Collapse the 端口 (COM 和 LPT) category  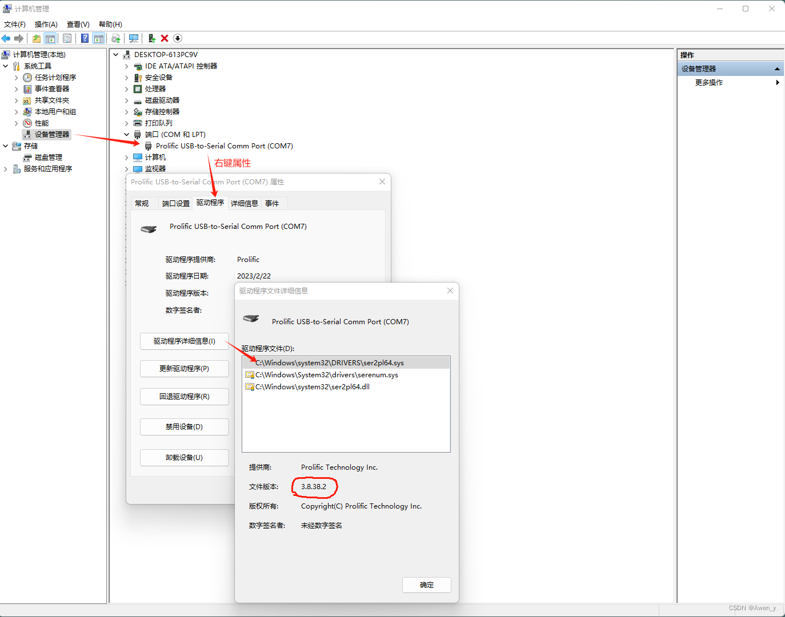tap(126, 134)
